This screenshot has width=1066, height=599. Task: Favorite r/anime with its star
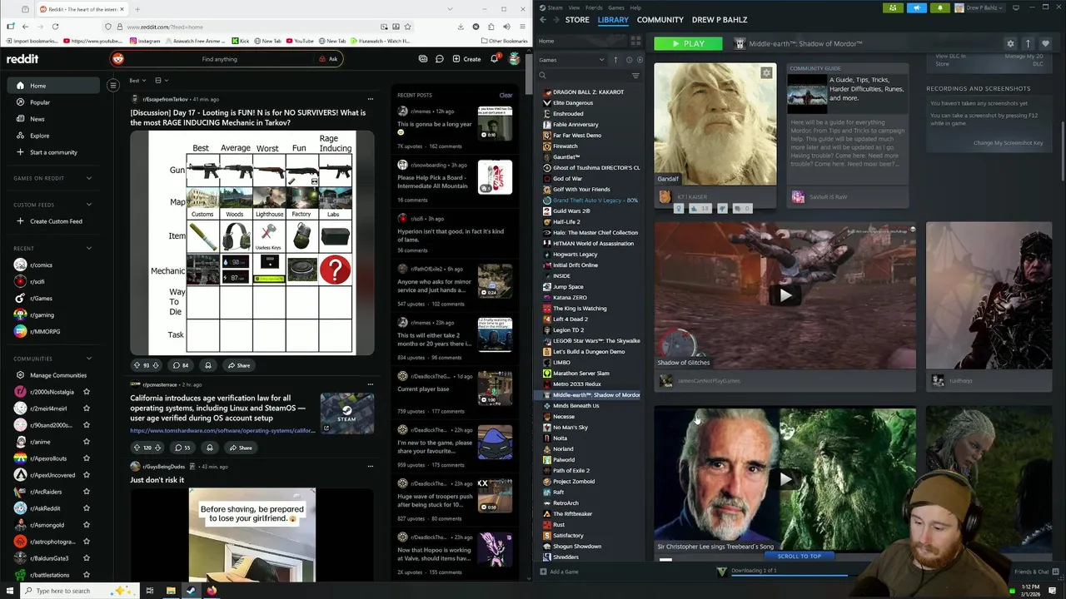pyautogui.click(x=87, y=442)
